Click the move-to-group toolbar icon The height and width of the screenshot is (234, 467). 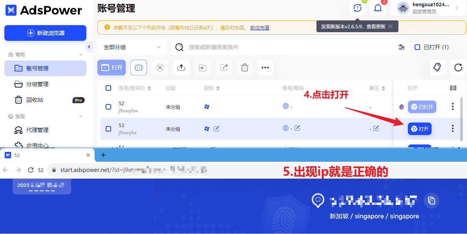(x=203, y=68)
